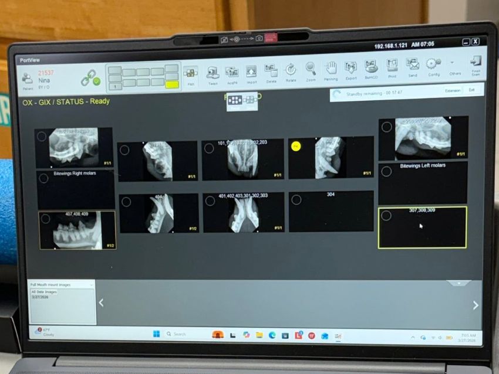Image resolution: width=499 pixels, height=374 pixels.
Task: Open Microsoft Edge from taskbar
Action: pyautogui.click(x=272, y=335)
